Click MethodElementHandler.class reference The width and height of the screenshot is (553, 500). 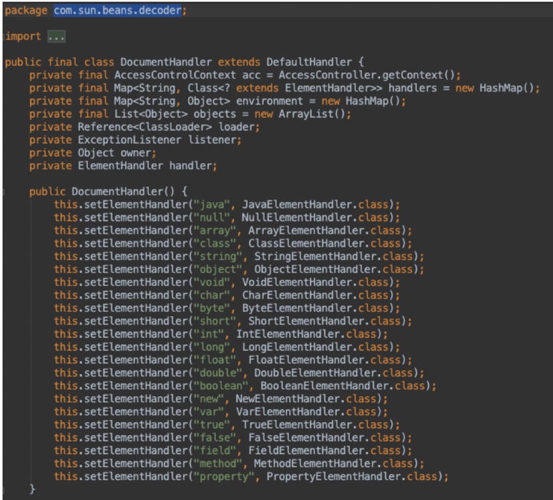(x=334, y=463)
